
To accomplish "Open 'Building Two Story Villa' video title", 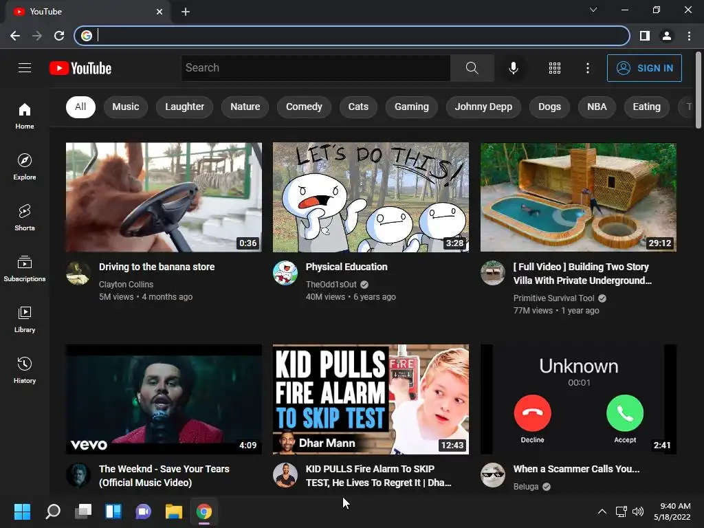I will pyautogui.click(x=582, y=274).
